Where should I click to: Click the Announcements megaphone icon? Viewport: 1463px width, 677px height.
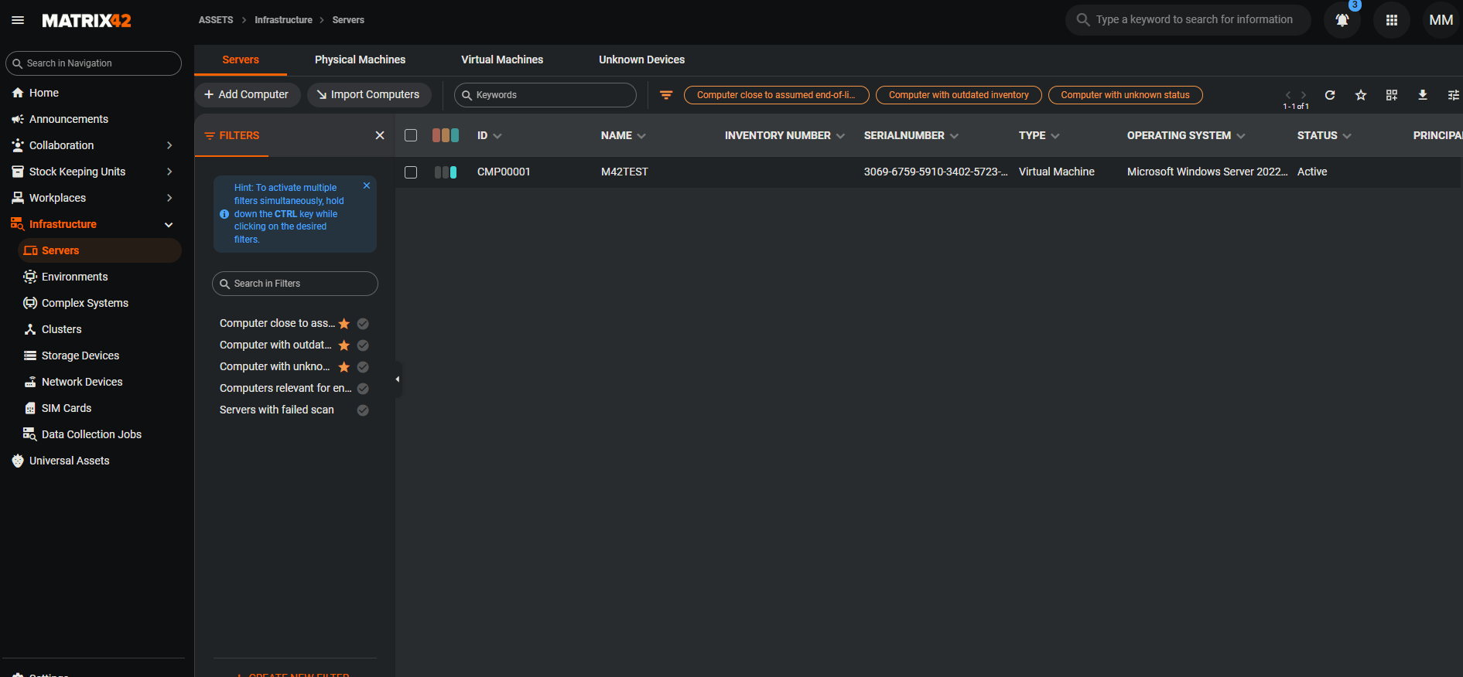[x=18, y=119]
